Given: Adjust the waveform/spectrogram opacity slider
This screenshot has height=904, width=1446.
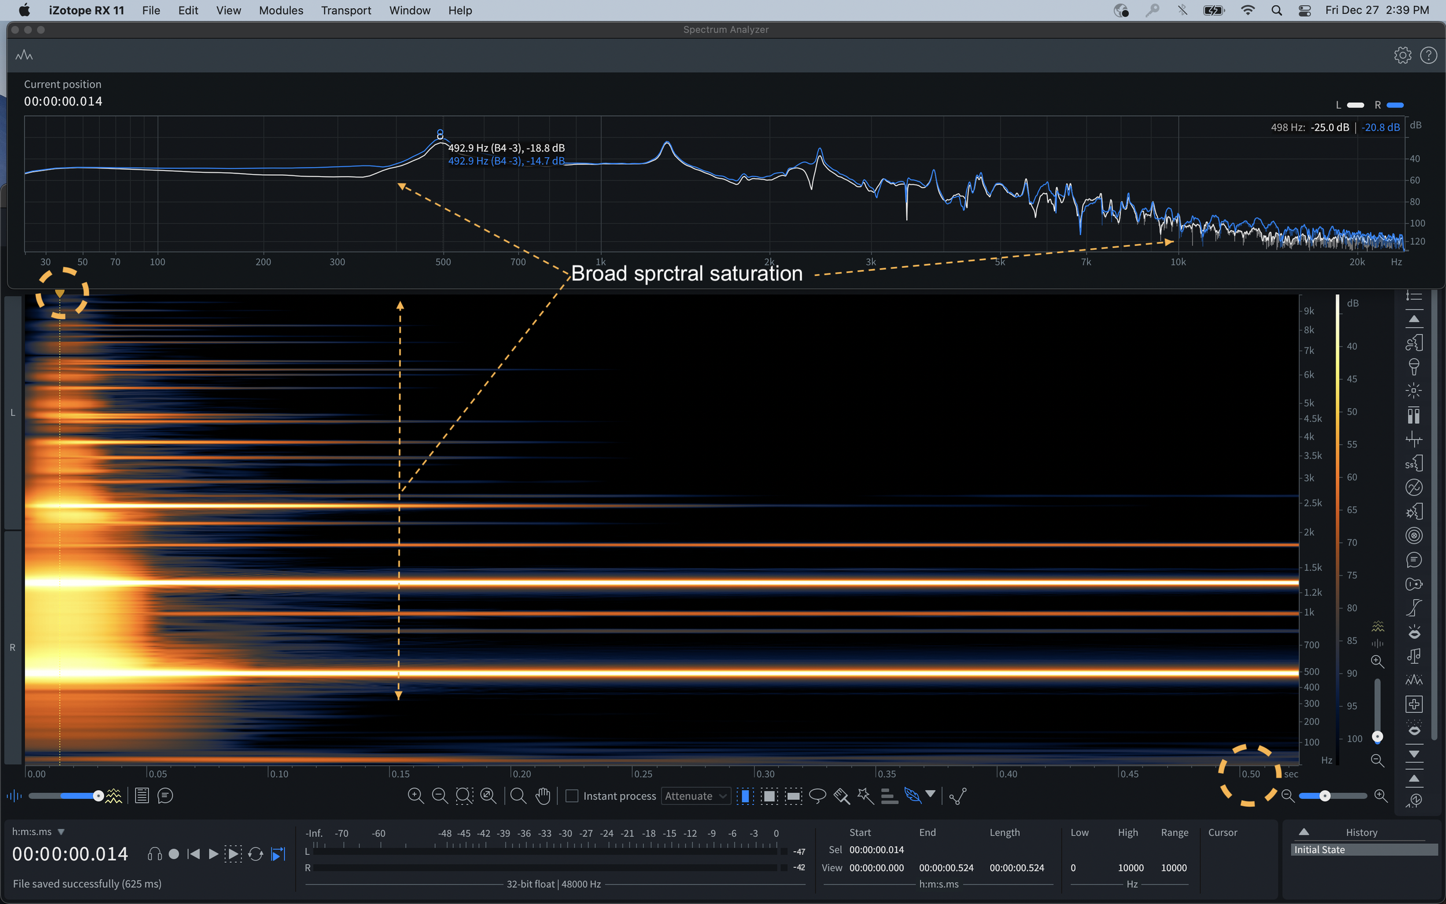Looking at the screenshot, I should click(x=98, y=796).
